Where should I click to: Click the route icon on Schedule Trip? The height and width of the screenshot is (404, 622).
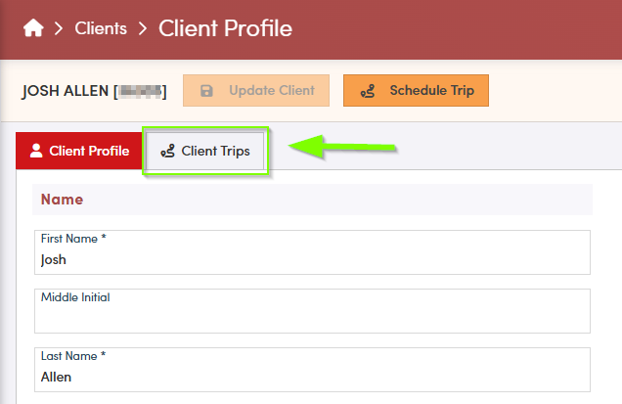coord(368,91)
